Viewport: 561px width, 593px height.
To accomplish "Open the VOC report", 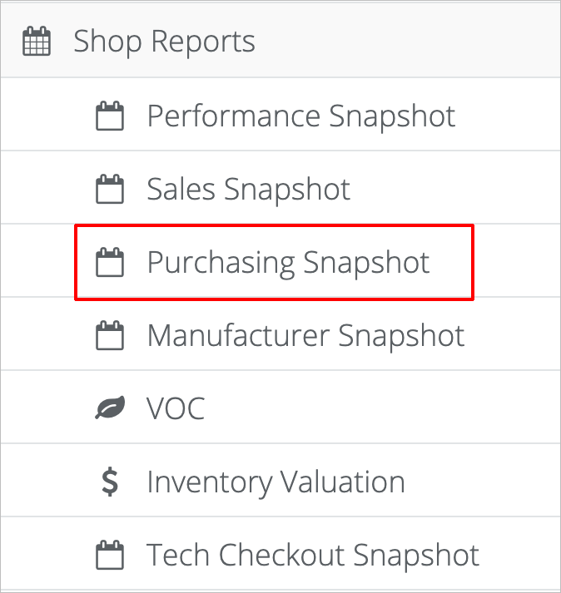I will (176, 409).
